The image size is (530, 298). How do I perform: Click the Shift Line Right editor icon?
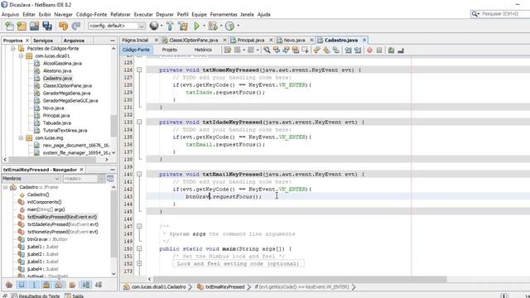click(357, 50)
